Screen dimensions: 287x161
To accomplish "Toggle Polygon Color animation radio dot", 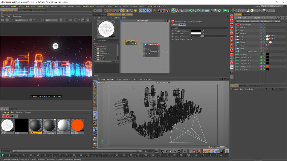I will 172,31.
